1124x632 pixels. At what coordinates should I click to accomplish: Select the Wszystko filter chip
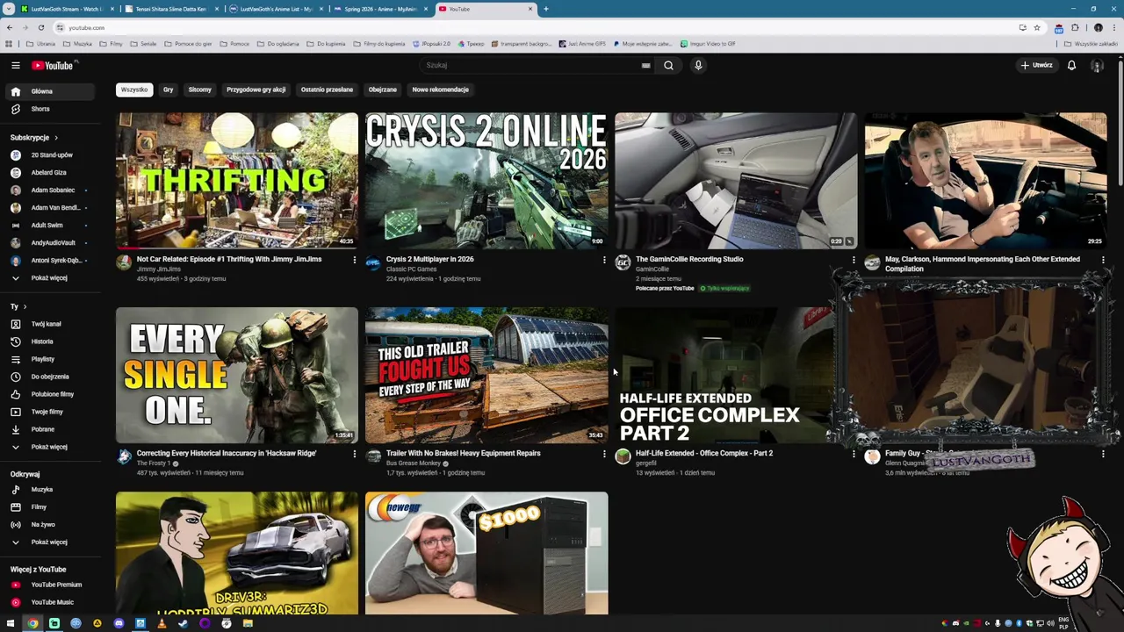[x=134, y=90]
